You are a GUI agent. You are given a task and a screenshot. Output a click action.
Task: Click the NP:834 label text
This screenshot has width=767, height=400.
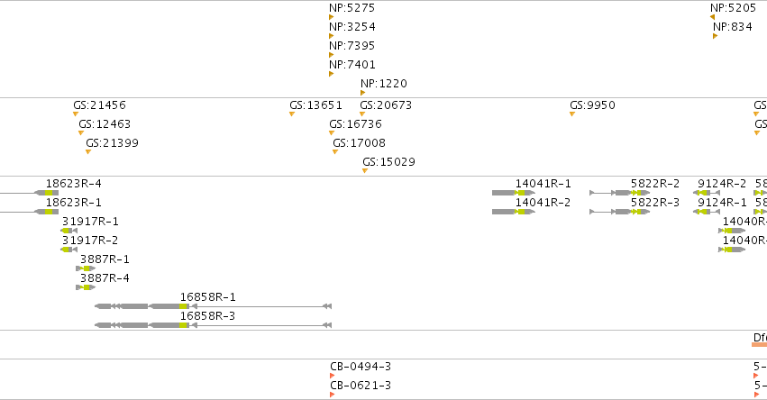tap(733, 27)
